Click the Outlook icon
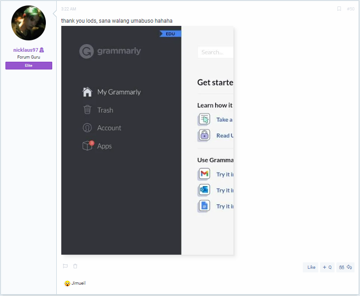 pos(204,190)
